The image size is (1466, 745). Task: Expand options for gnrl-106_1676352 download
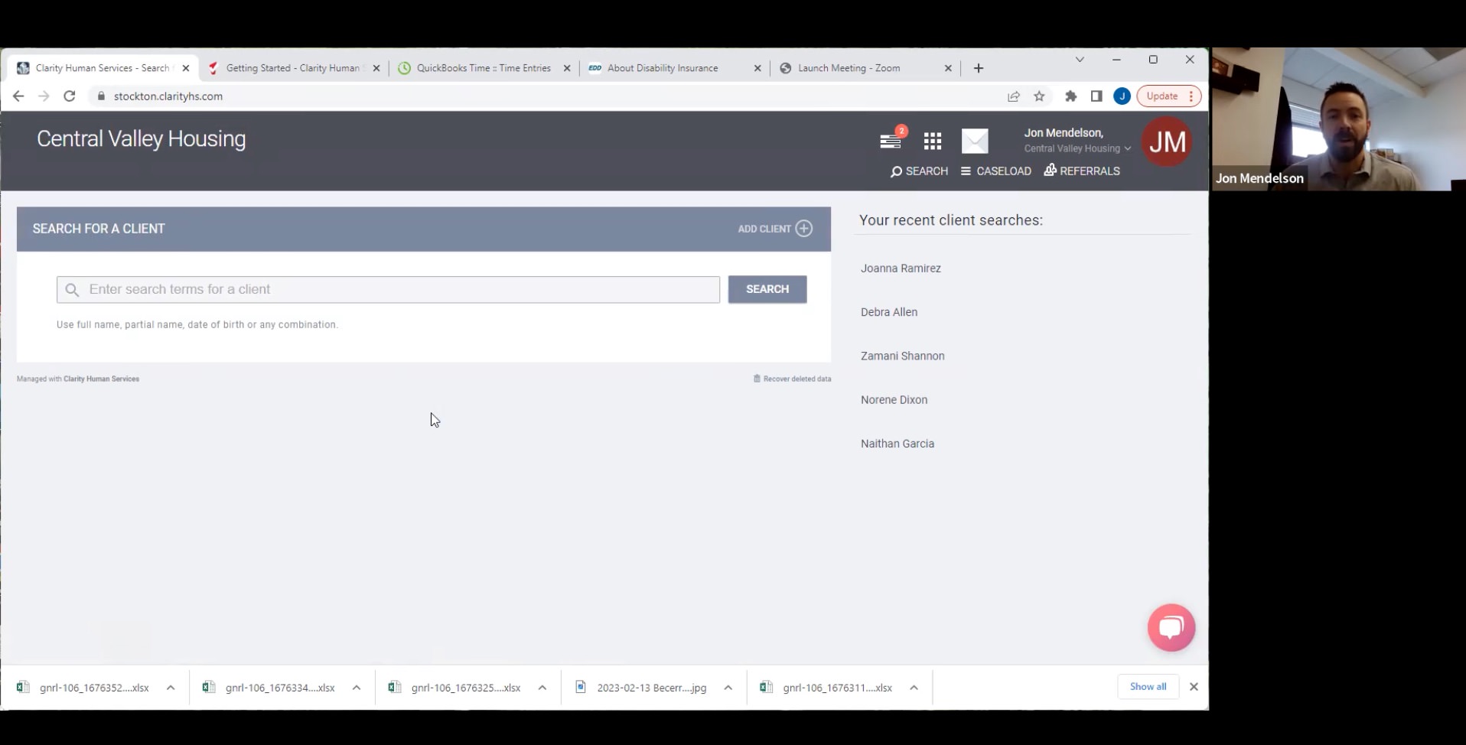[171, 688]
